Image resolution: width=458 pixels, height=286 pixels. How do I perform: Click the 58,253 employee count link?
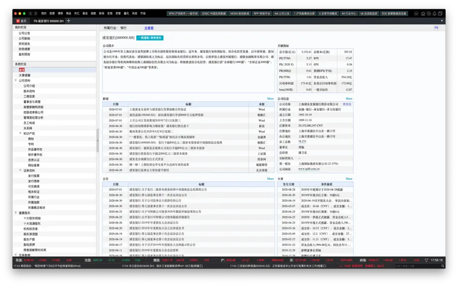(x=303, y=142)
